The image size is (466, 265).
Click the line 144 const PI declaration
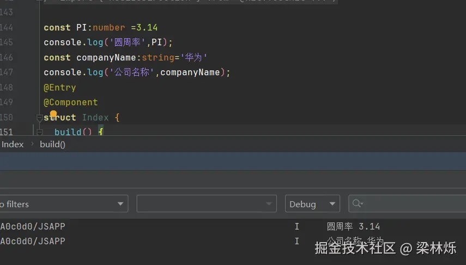100,28
